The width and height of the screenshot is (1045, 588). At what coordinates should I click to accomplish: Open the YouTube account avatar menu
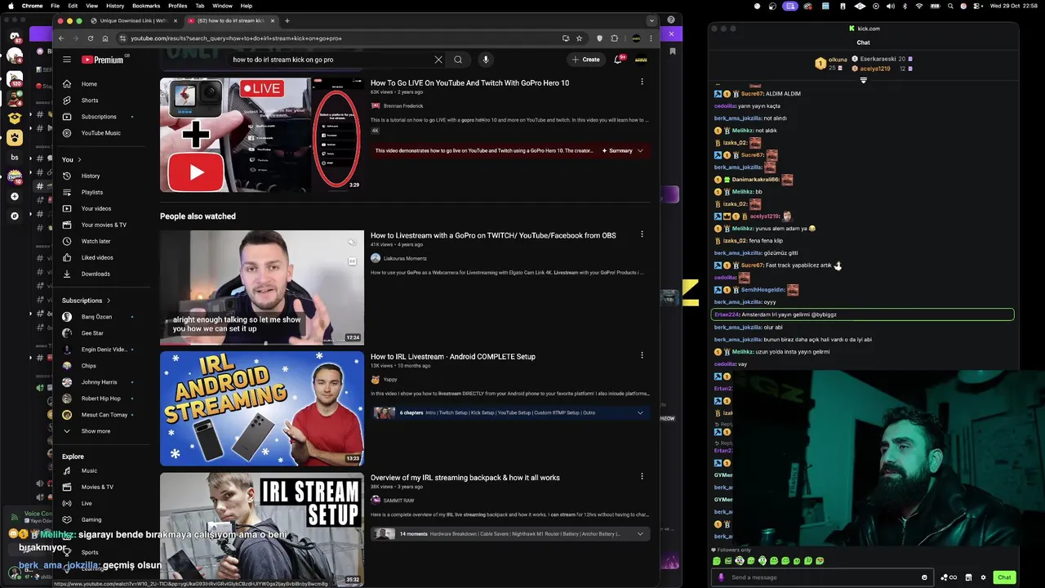pyautogui.click(x=642, y=60)
